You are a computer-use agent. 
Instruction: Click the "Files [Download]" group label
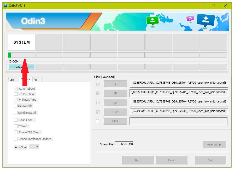tap(104, 77)
